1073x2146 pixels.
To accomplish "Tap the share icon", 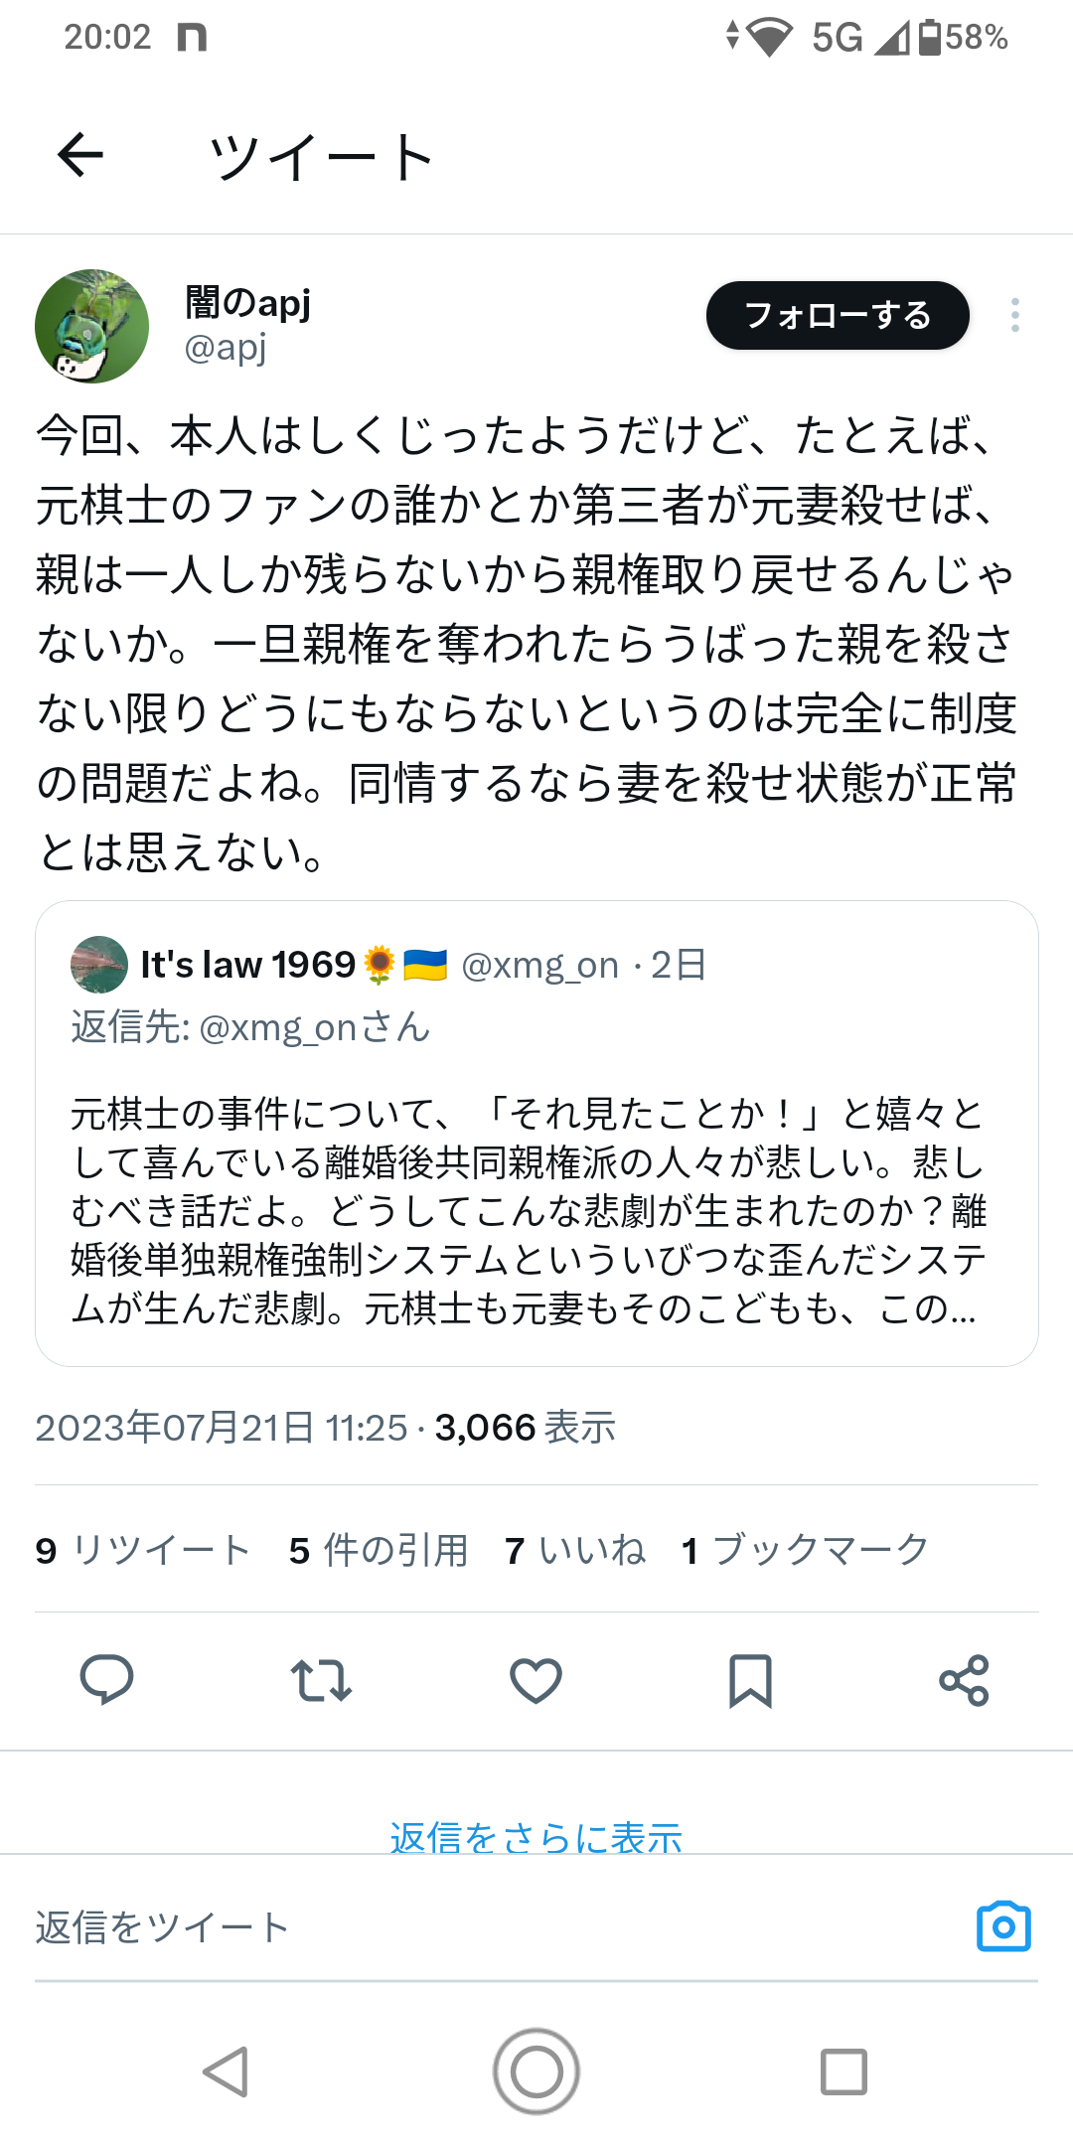I will 964,1680.
